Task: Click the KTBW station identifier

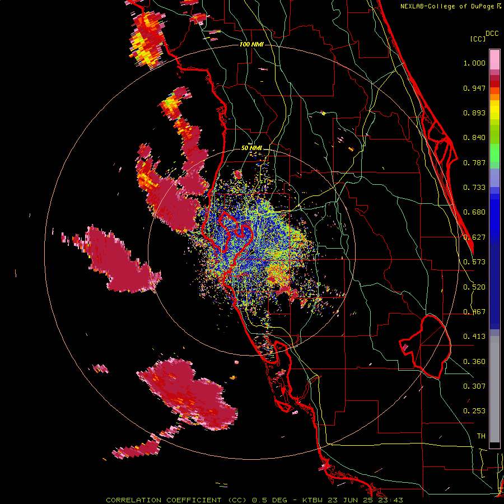Action: pos(314,500)
